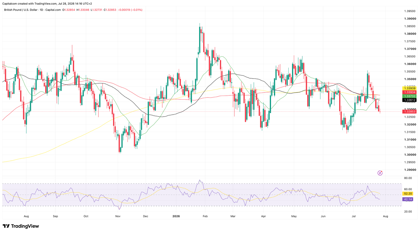Click the 1.36000 price axis label
Screen dimensions: 420x233
click(410, 64)
